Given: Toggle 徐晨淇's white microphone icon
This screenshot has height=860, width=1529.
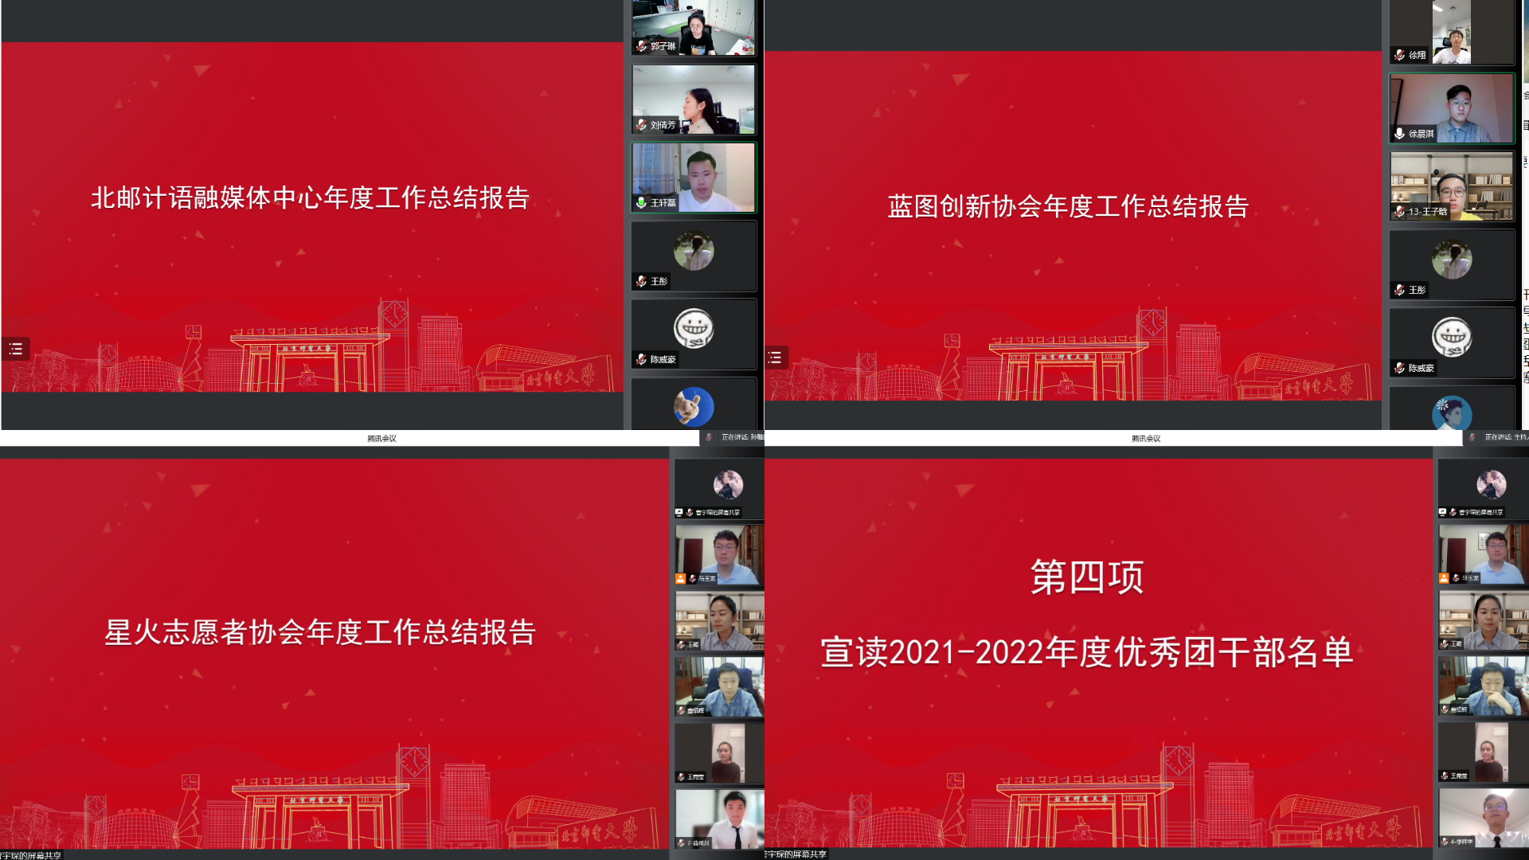Looking at the screenshot, I should point(1400,134).
